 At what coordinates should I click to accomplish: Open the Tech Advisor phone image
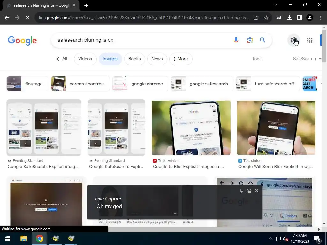pyautogui.click(x=191, y=128)
